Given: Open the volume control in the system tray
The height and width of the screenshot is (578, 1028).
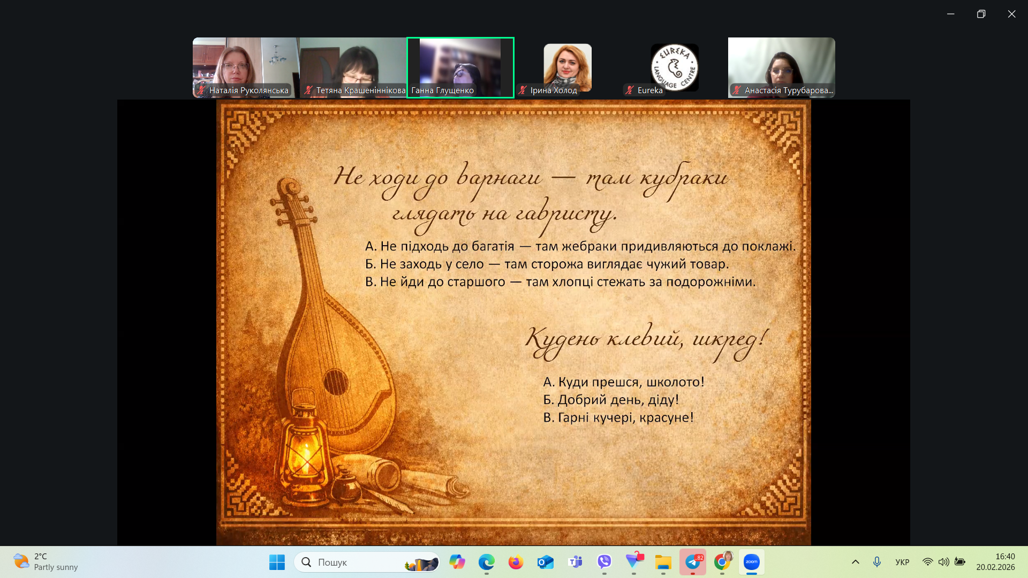Looking at the screenshot, I should [x=944, y=562].
